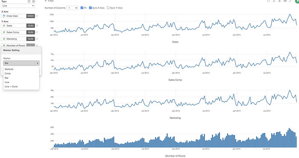Viewport: 299px width, 158px height.
Task: Click the table view icon in top toolbar
Action: [x=285, y=1]
